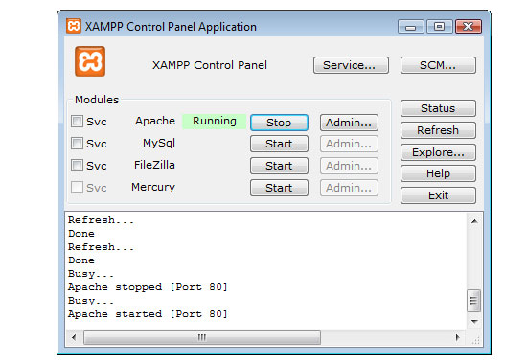Click the Mercury Admin button

[x=349, y=188]
